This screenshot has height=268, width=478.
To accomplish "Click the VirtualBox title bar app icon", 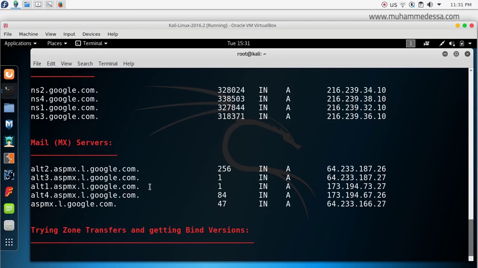I will 6,25.
